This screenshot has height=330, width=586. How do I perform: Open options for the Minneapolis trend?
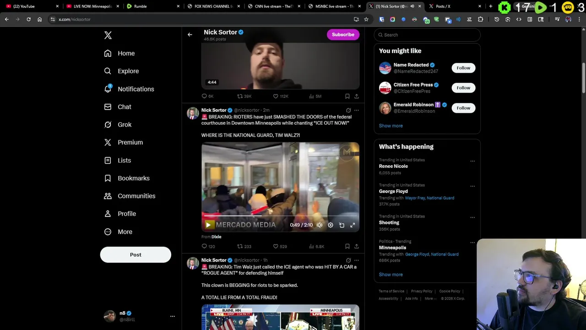pyautogui.click(x=472, y=243)
